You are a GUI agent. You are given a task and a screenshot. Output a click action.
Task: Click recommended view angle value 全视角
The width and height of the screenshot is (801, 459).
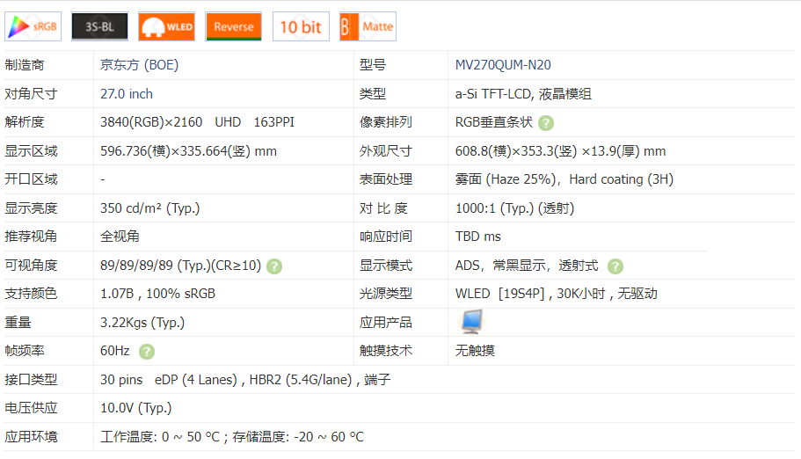[120, 237]
